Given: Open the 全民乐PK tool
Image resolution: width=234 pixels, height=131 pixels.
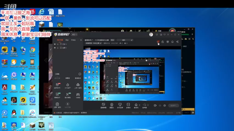Looking at the screenshot, I should [57, 86].
